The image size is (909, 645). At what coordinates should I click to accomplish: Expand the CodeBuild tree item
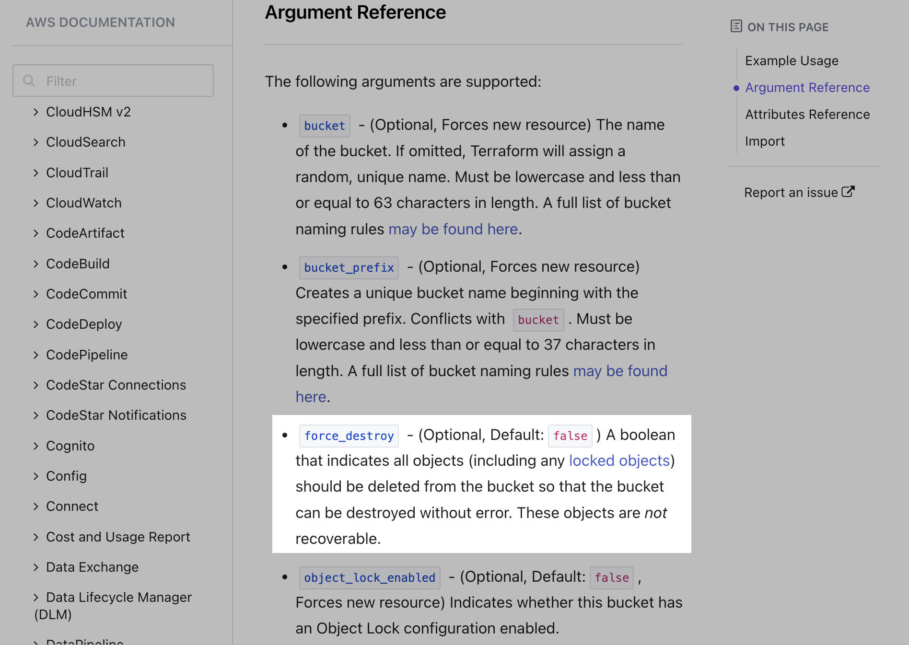tap(78, 264)
